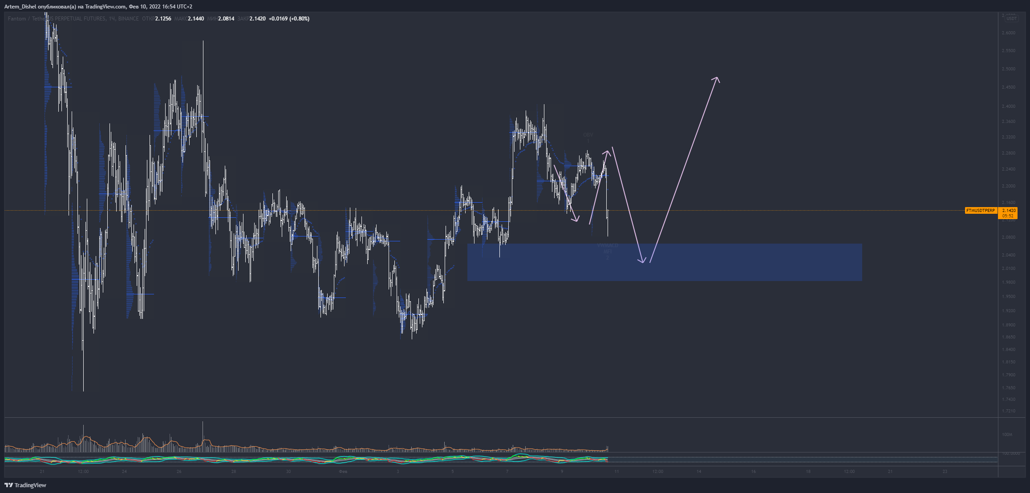This screenshot has height=493, width=1030.
Task: Click the 100M volume scale label
Action: click(x=1007, y=434)
